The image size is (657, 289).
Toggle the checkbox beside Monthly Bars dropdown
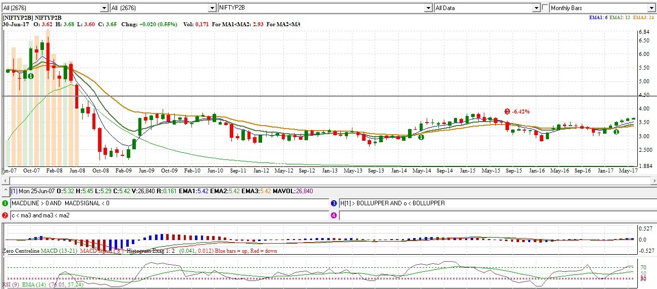pyautogui.click(x=545, y=8)
